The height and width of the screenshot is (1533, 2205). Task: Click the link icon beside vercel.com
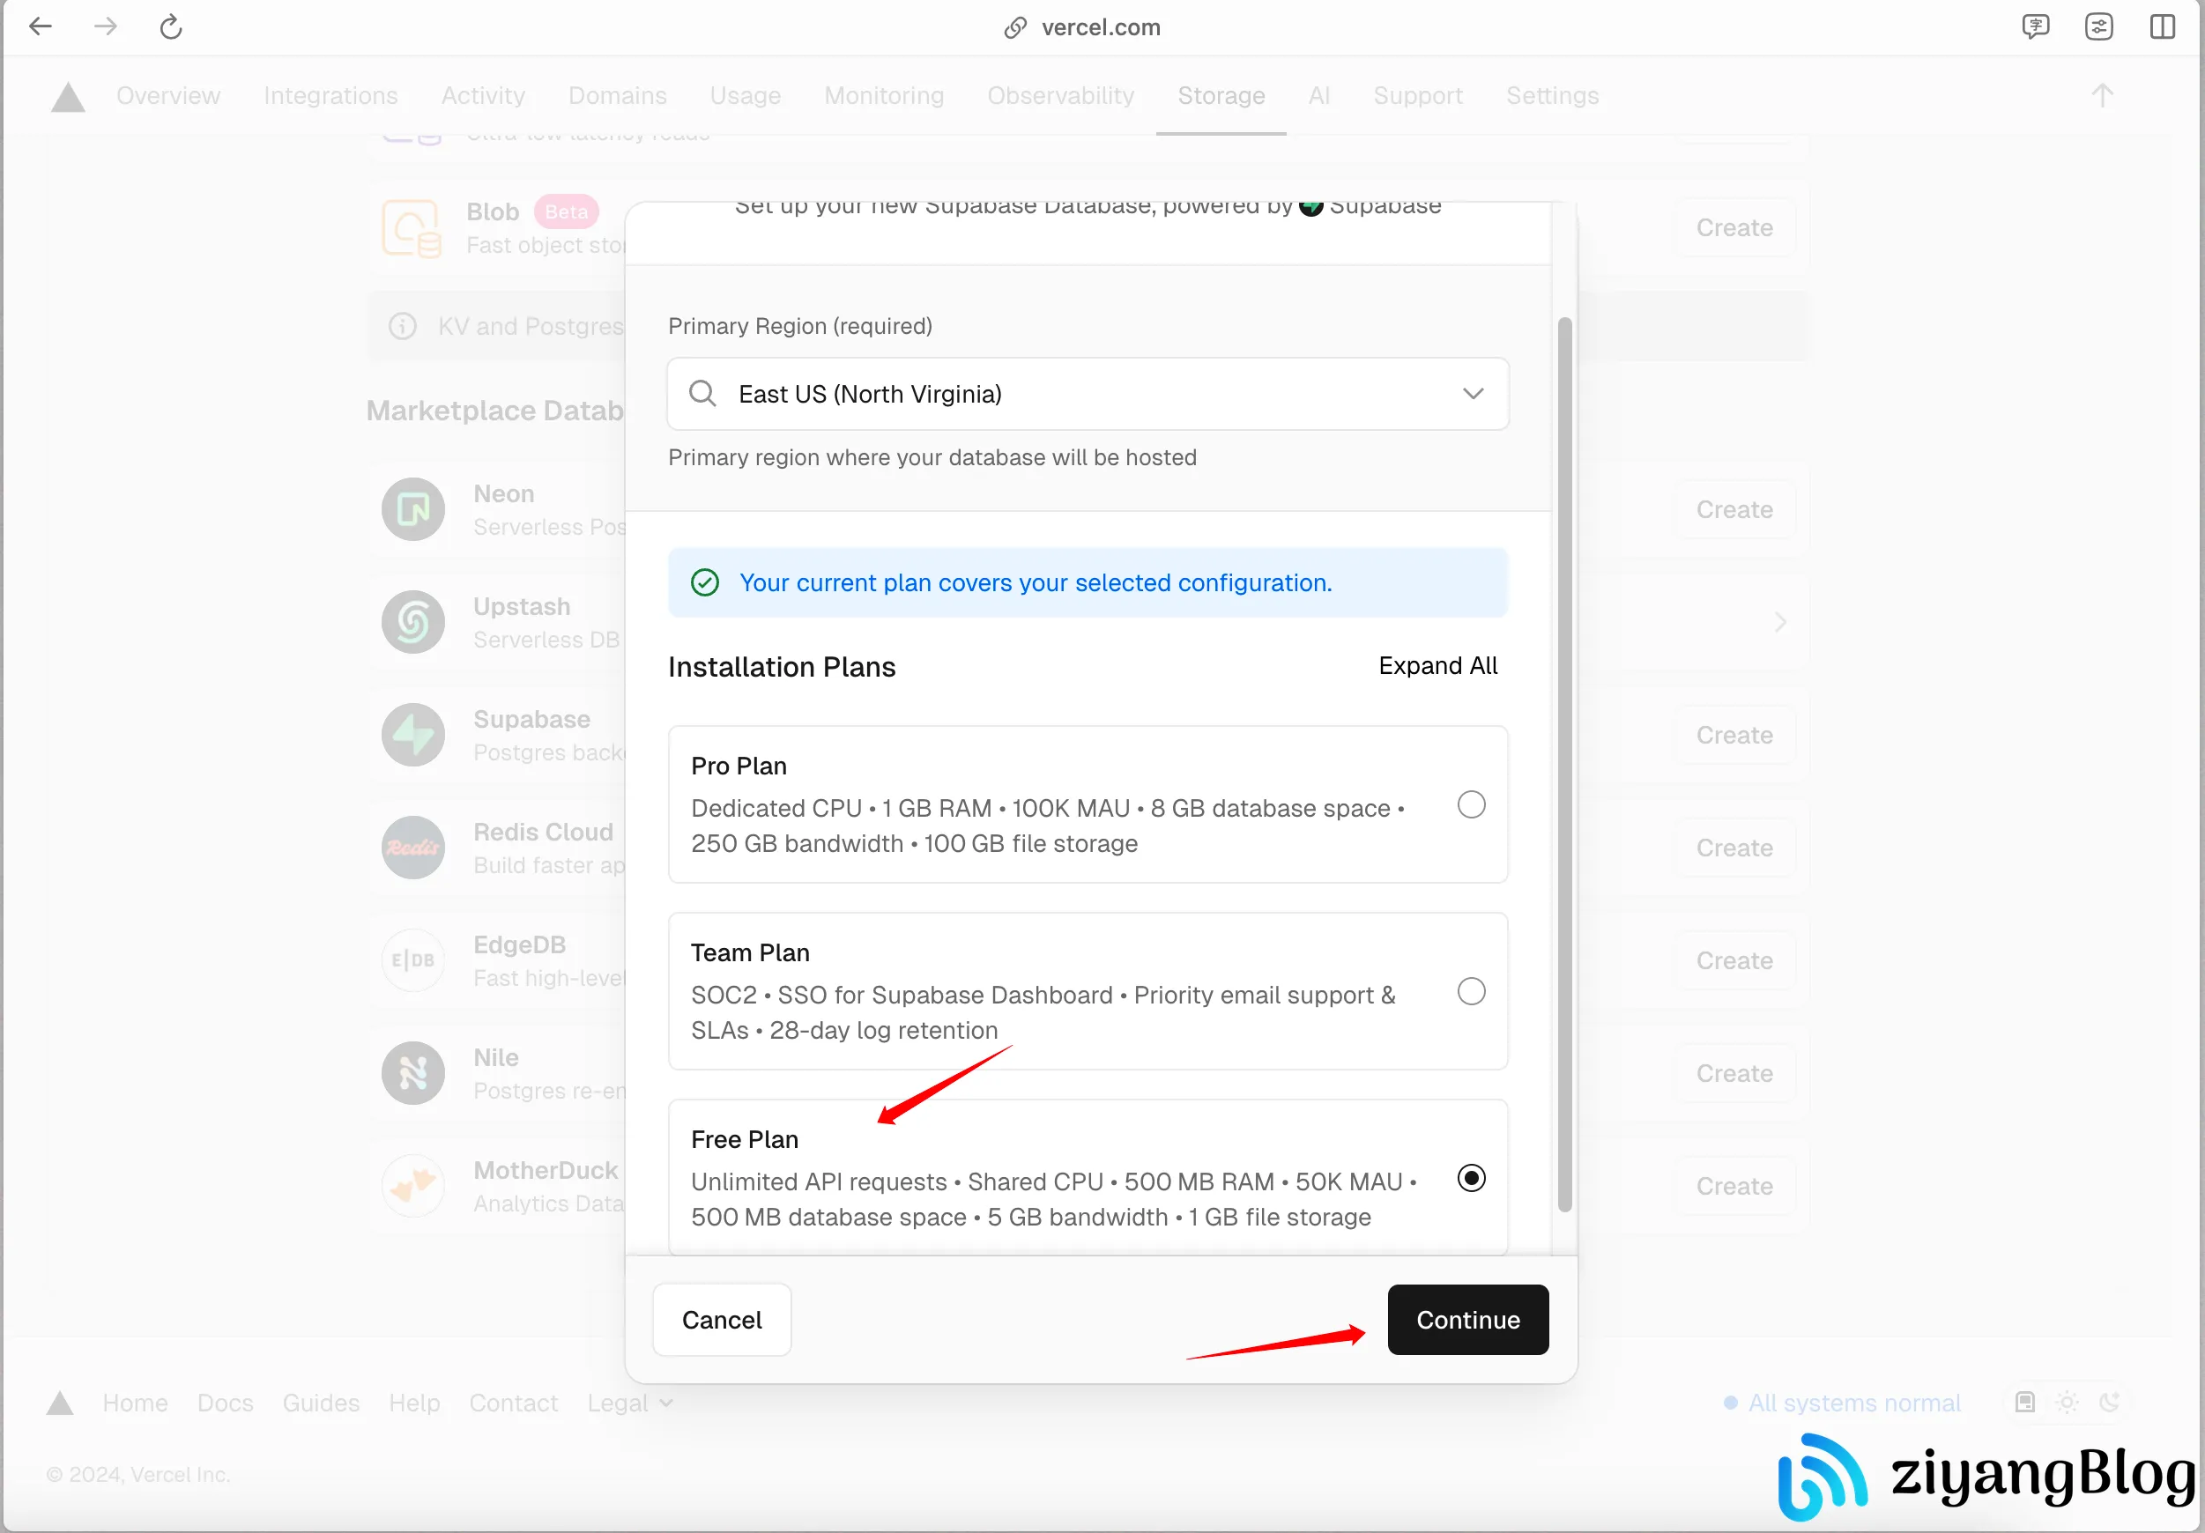coord(1015,28)
